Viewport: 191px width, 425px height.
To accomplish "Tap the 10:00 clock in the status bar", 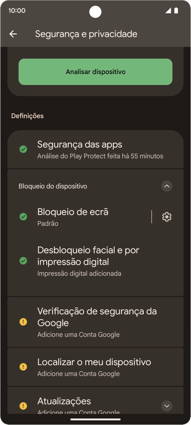I will [x=18, y=11].
